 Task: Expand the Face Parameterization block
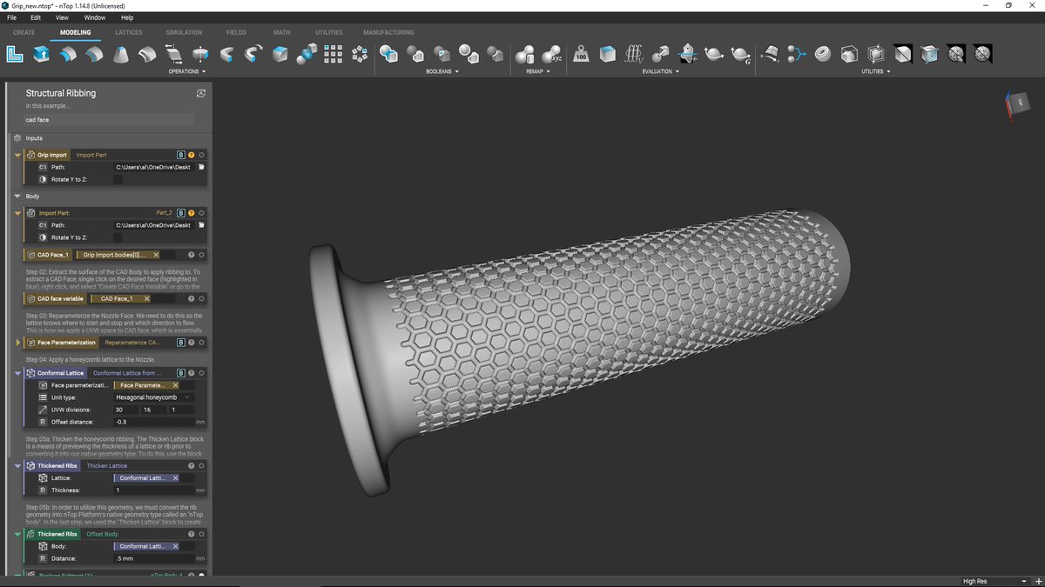17,342
